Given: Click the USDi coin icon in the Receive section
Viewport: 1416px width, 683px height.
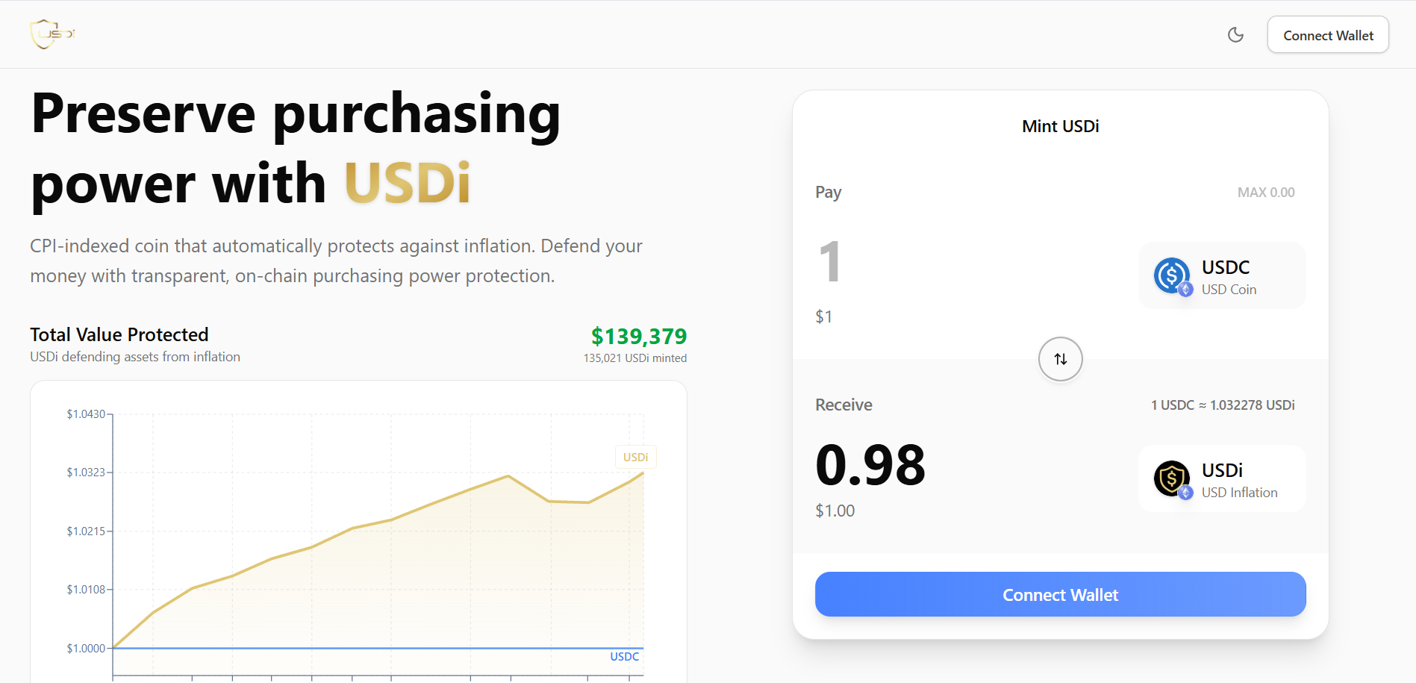Looking at the screenshot, I should [x=1171, y=478].
